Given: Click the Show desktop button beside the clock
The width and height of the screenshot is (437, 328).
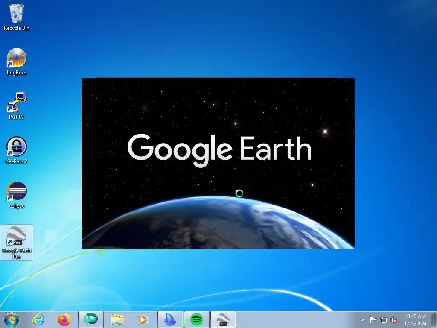Looking at the screenshot, I should click(x=434, y=319).
